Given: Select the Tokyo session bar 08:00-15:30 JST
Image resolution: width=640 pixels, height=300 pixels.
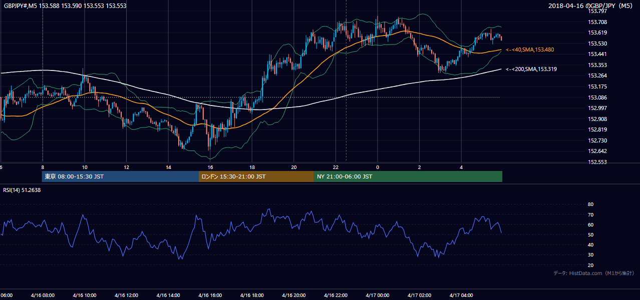Looking at the screenshot, I should click(121, 176).
